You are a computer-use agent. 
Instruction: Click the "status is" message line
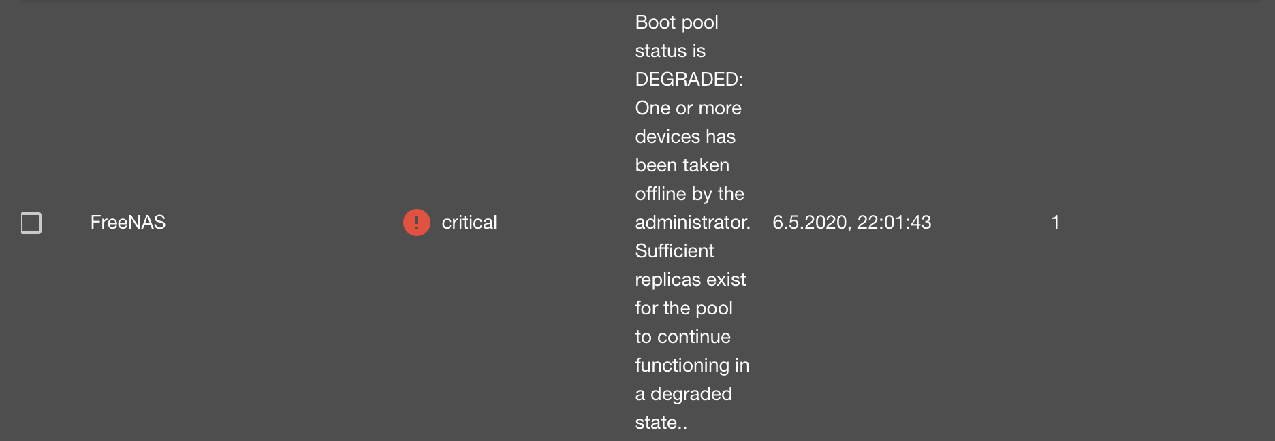coord(670,51)
